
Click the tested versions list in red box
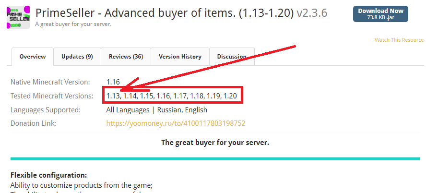pyautogui.click(x=171, y=96)
